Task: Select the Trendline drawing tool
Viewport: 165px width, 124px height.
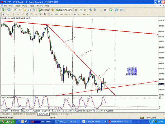Action: pos(22,14)
